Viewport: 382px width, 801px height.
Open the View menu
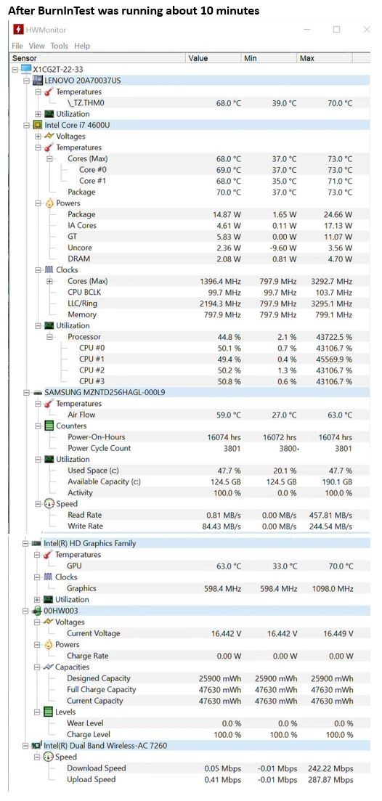click(37, 46)
